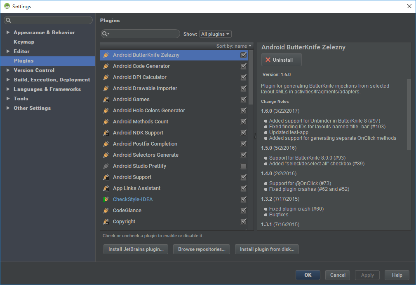Click the Android Studio Prettify plug icon
This screenshot has height=285, width=416.
pos(106,166)
